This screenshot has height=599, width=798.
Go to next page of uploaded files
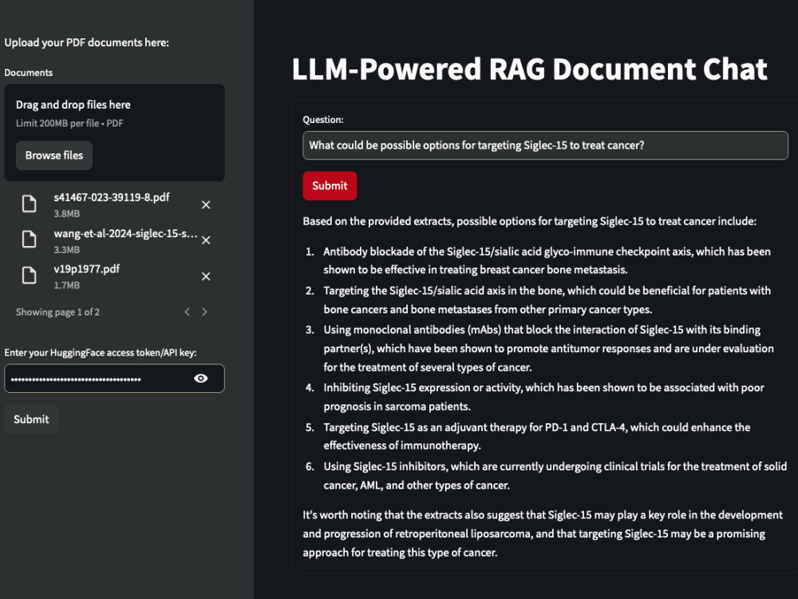[x=204, y=311]
